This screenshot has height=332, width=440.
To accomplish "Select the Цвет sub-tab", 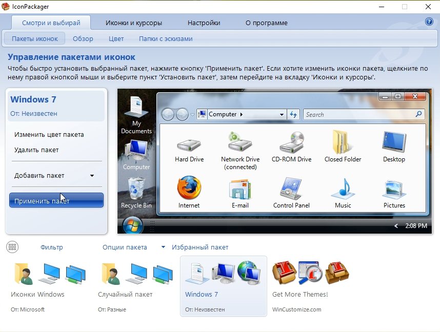I will [x=116, y=39].
